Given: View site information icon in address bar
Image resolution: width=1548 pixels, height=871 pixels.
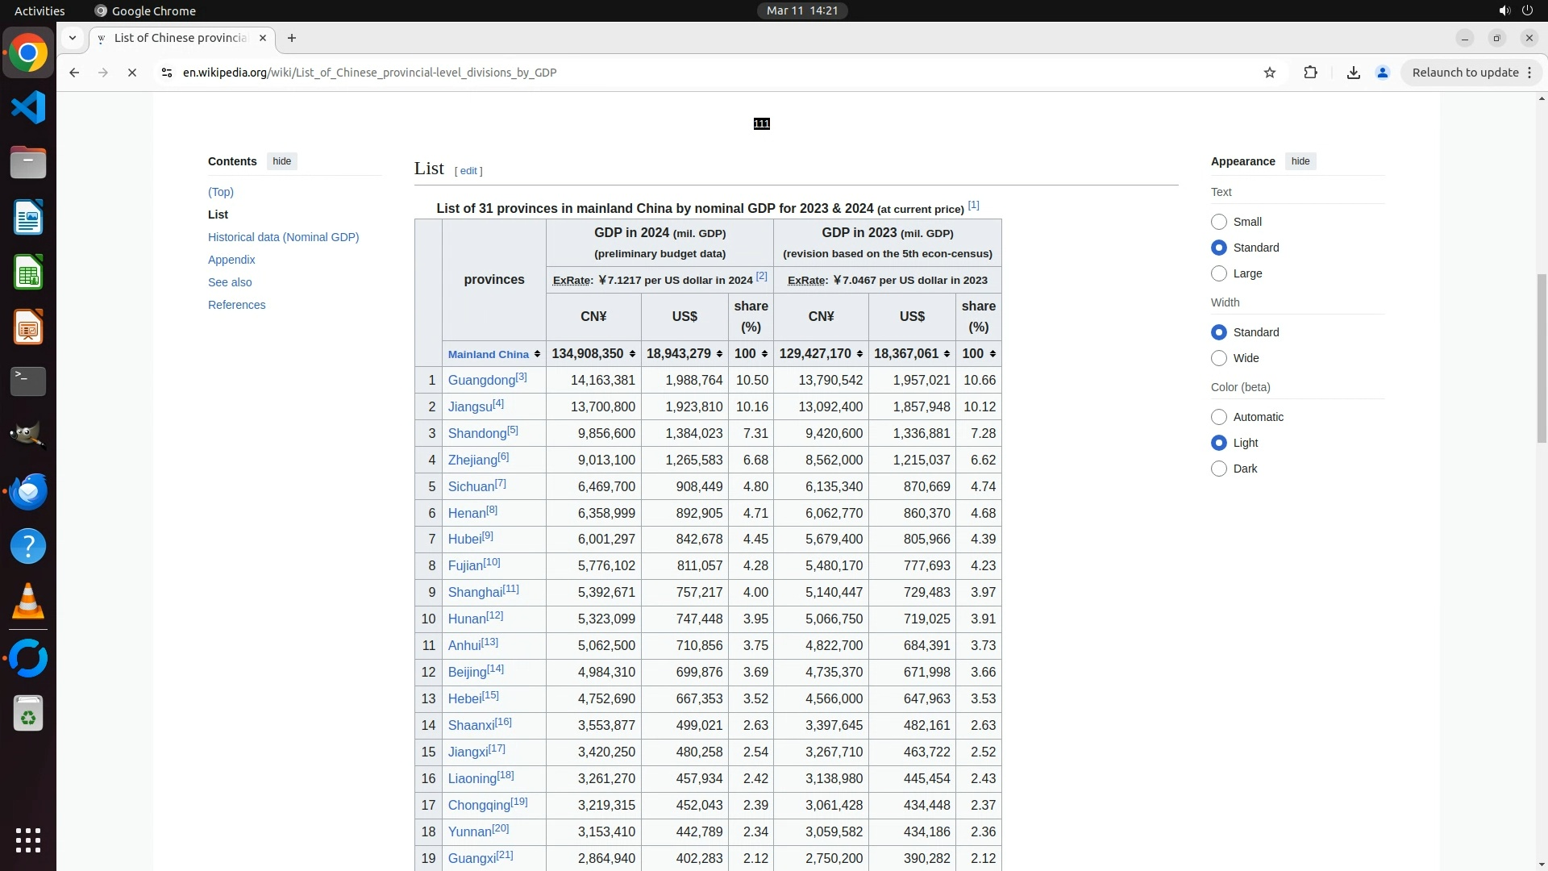Looking at the screenshot, I should [x=167, y=73].
